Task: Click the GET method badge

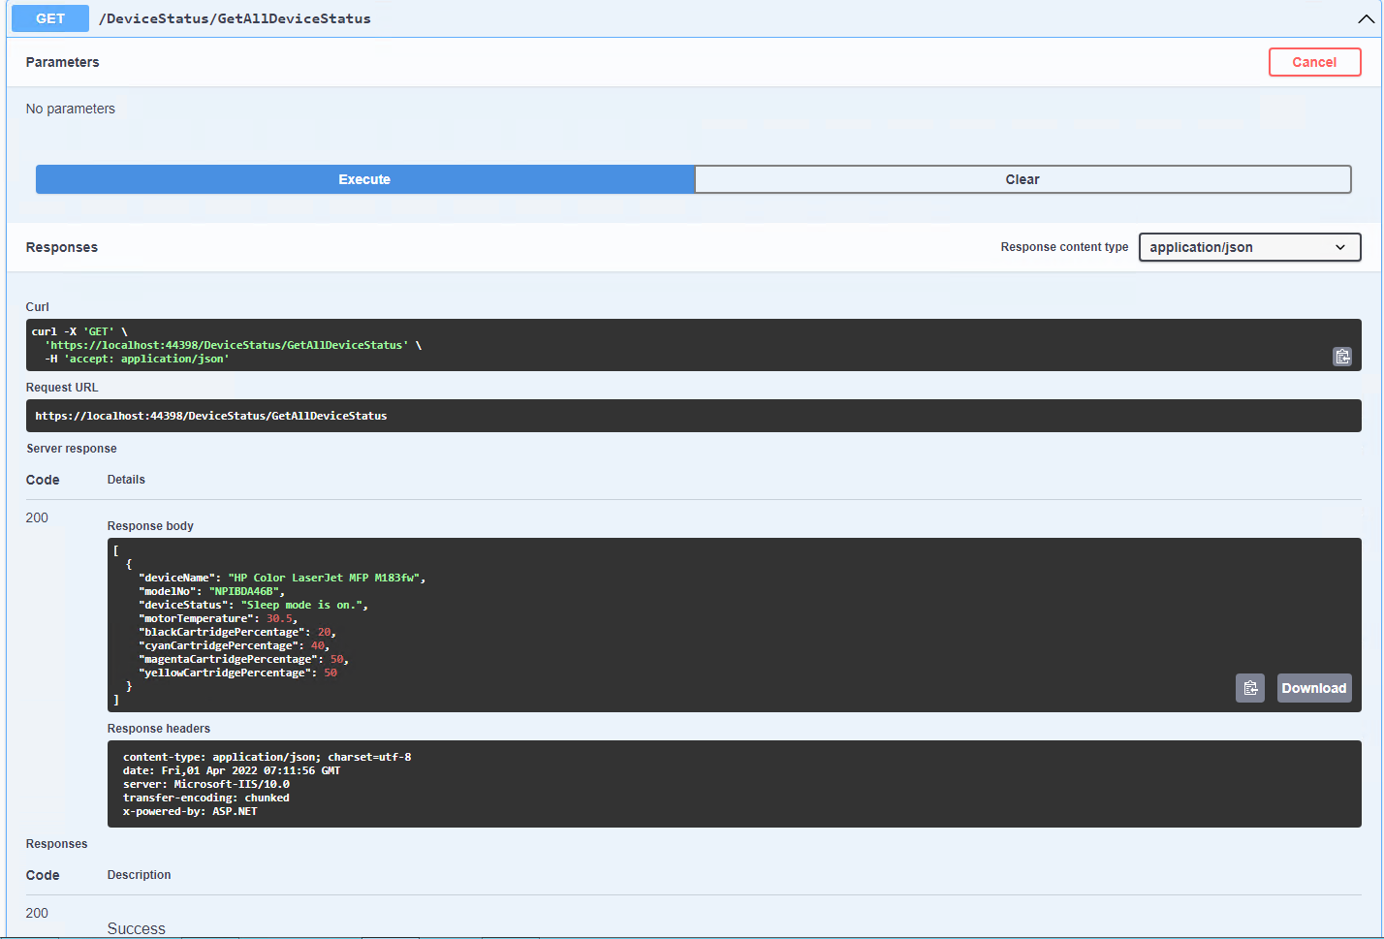Action: click(x=50, y=18)
